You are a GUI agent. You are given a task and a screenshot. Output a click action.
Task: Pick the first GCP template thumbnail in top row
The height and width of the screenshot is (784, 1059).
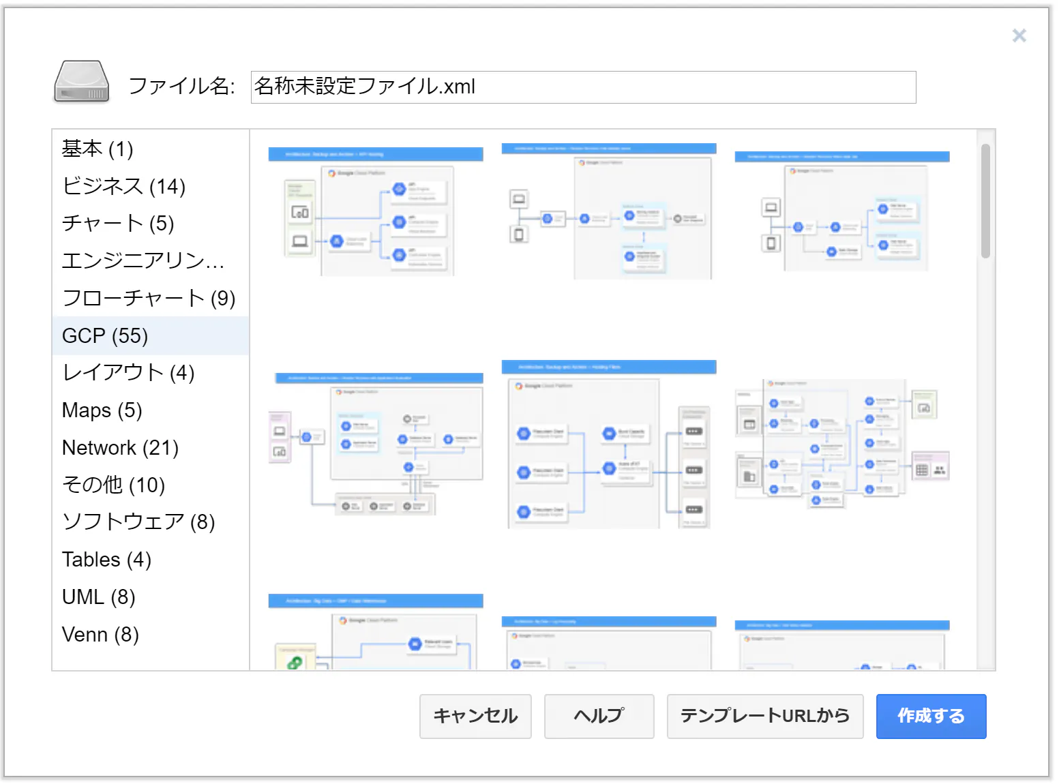pyautogui.click(x=376, y=211)
